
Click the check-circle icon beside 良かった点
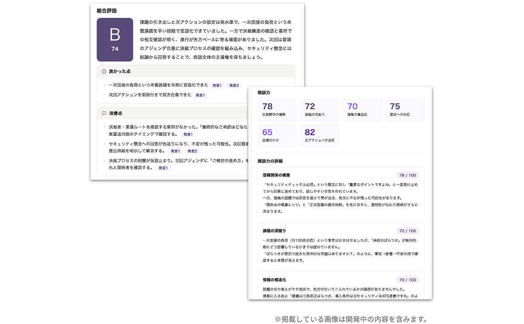point(104,71)
